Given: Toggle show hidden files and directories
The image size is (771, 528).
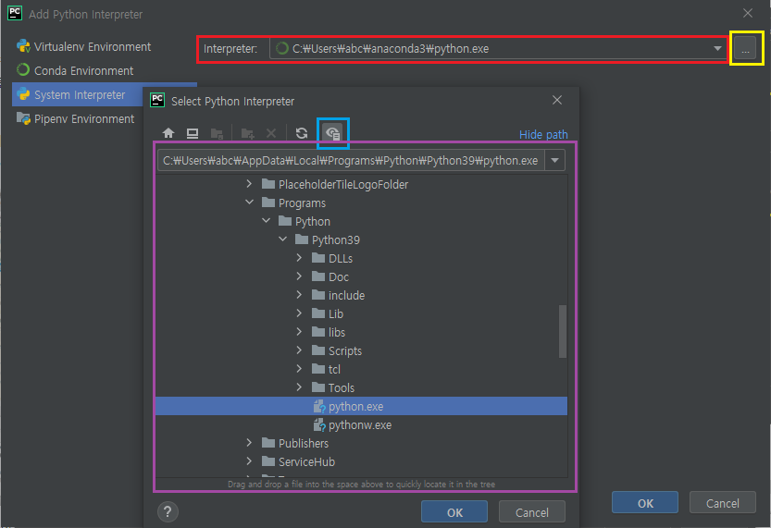Looking at the screenshot, I should [x=333, y=133].
